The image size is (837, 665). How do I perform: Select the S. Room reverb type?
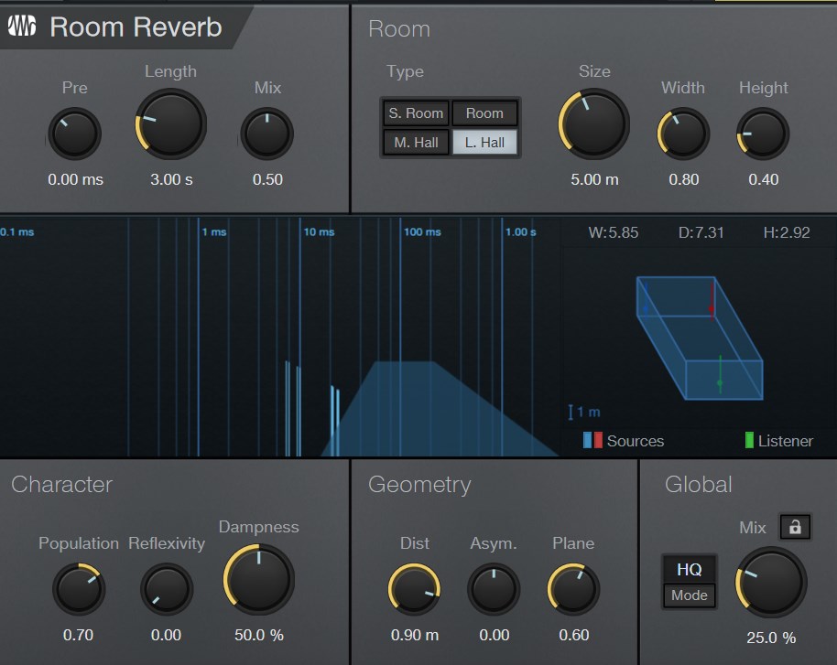[415, 113]
